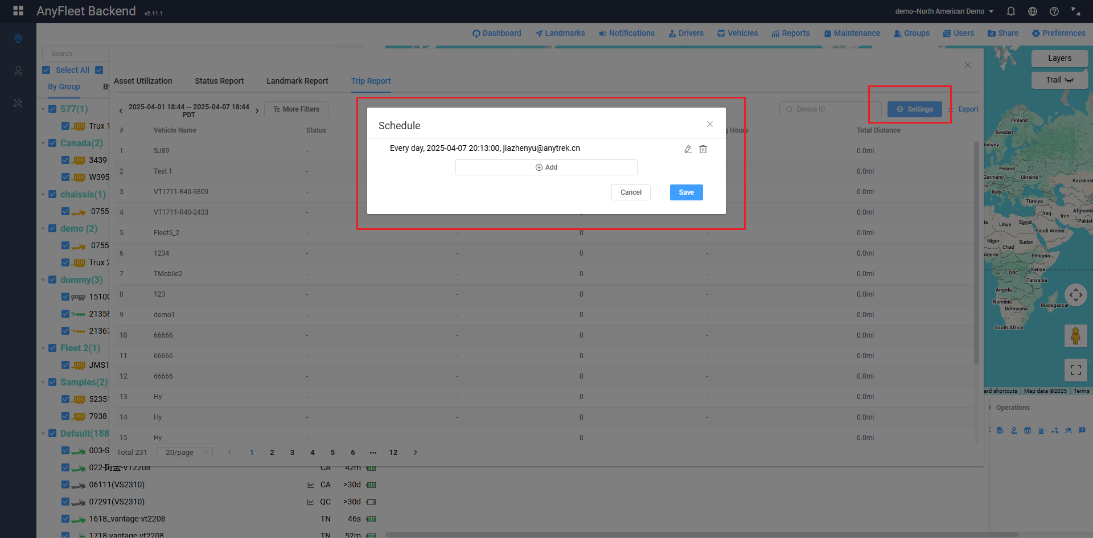Open the notifications bell icon
The width and height of the screenshot is (1093, 538).
click(x=1011, y=11)
